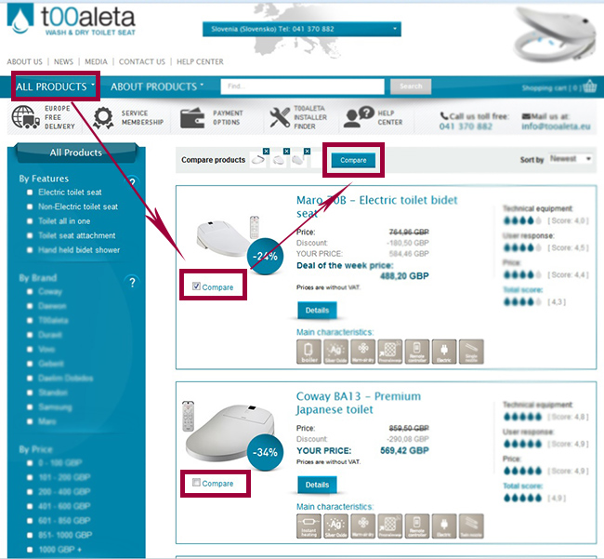Click inside the Find search field
Image resolution: width=604 pixels, height=559 pixels.
(302, 87)
